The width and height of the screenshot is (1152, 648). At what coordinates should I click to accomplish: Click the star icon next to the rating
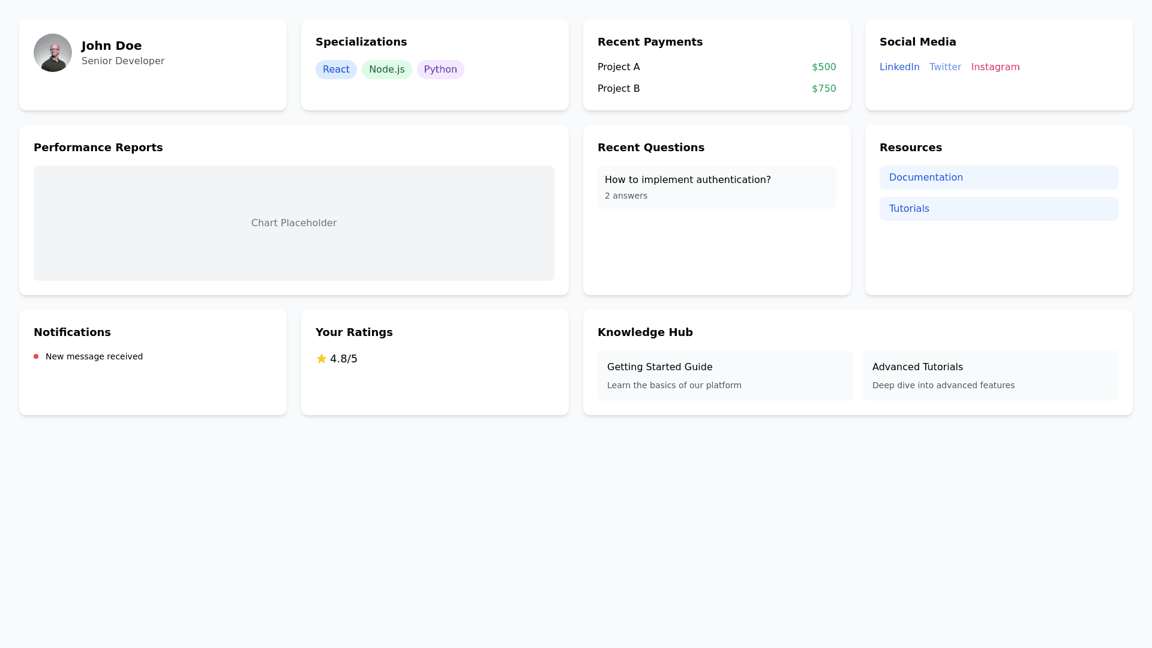(x=321, y=358)
